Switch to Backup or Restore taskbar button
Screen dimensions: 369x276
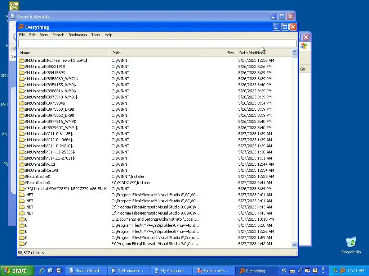213,271
